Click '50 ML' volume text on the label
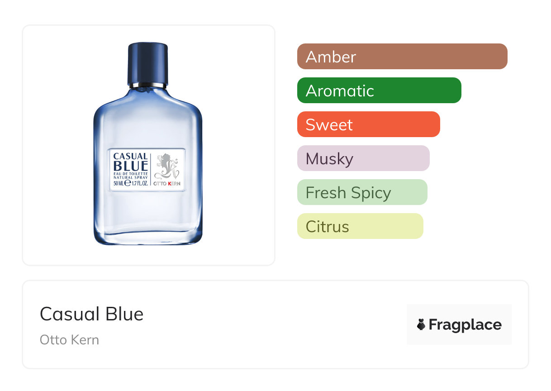 (x=118, y=184)
